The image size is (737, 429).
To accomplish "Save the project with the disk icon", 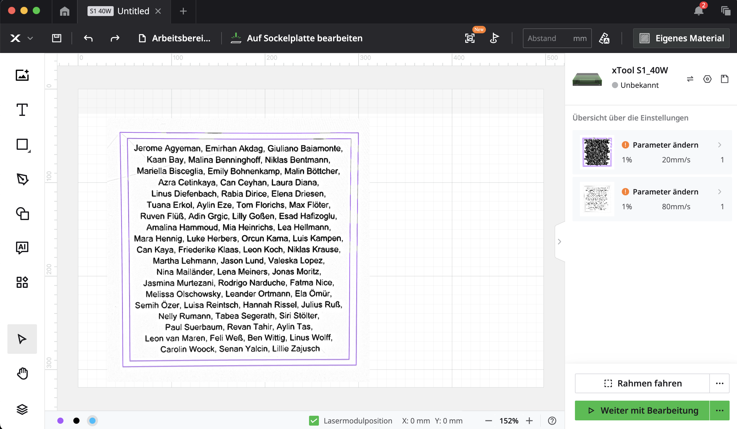I will (x=56, y=38).
